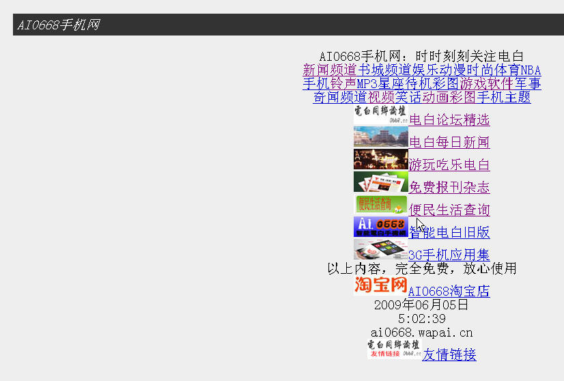This screenshot has height=381, width=564.
Task: Click the 3G手机应用集 phone image icon
Action: click(380, 249)
